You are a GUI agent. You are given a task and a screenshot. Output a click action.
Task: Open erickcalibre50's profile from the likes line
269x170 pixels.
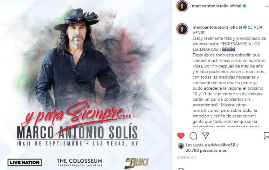pos(221,145)
